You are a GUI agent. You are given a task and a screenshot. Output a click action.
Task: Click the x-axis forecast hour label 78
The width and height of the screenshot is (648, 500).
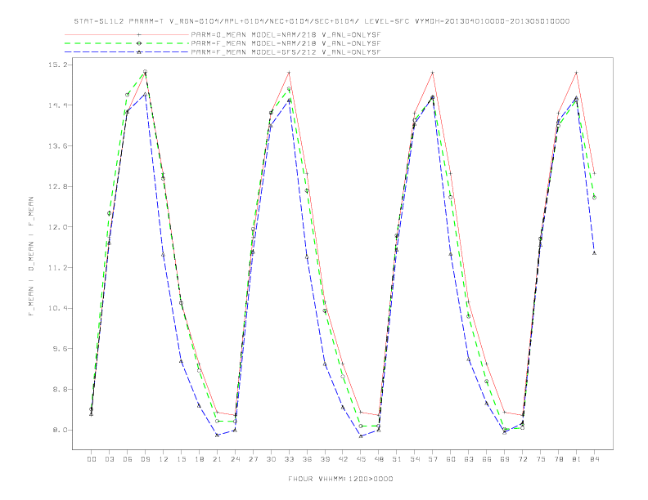[x=559, y=459]
